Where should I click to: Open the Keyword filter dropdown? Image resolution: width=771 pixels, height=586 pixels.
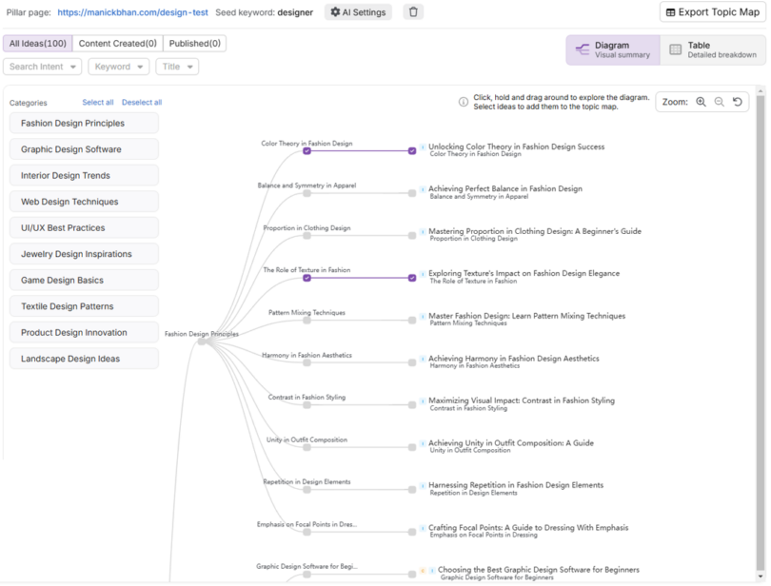(117, 66)
